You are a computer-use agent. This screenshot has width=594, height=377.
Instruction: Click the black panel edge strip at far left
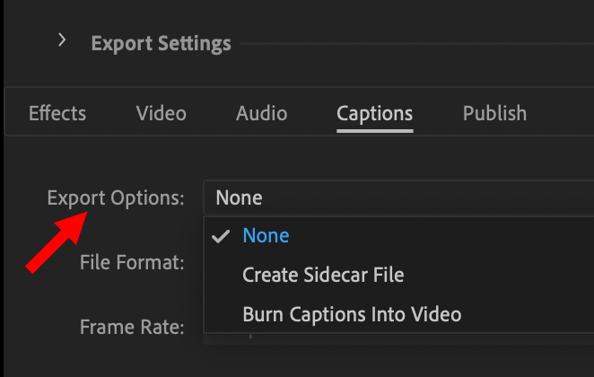2,188
